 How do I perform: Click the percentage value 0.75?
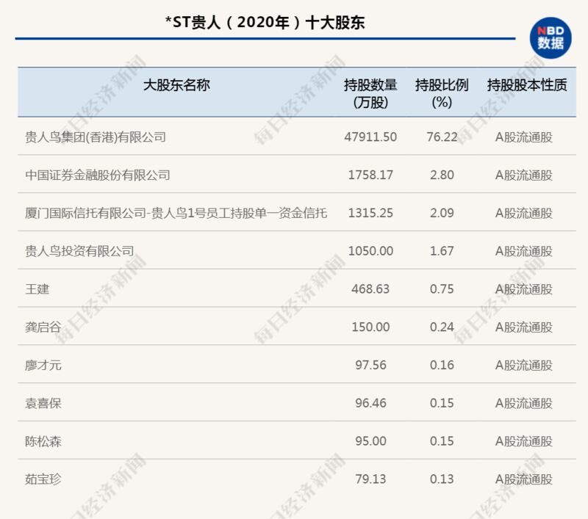point(442,289)
